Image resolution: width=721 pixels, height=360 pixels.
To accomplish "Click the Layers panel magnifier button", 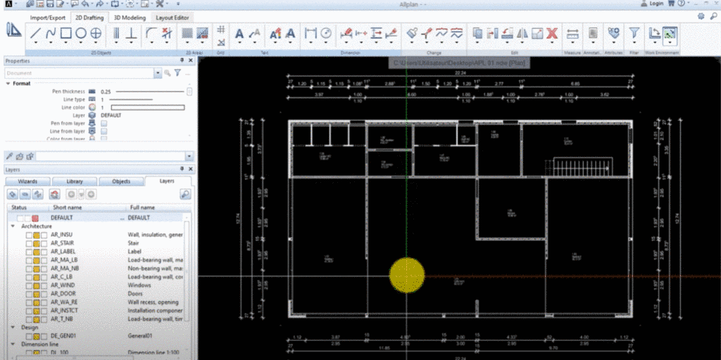I will click(185, 194).
